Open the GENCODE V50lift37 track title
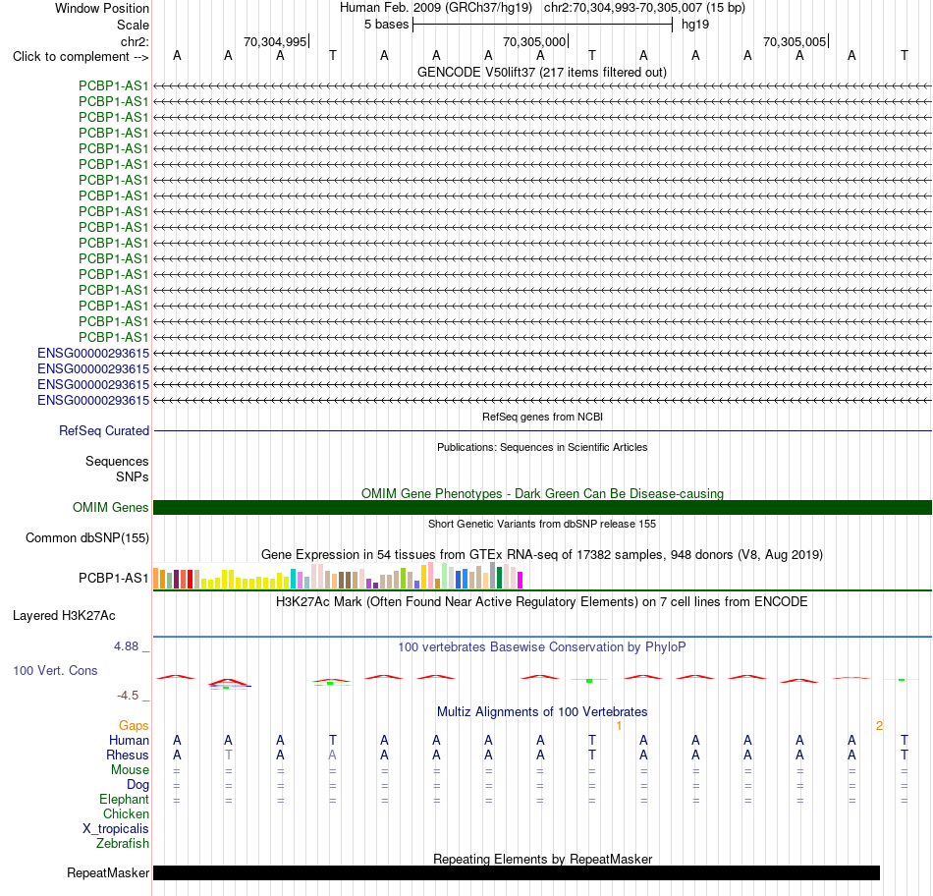The image size is (933, 896). point(542,72)
